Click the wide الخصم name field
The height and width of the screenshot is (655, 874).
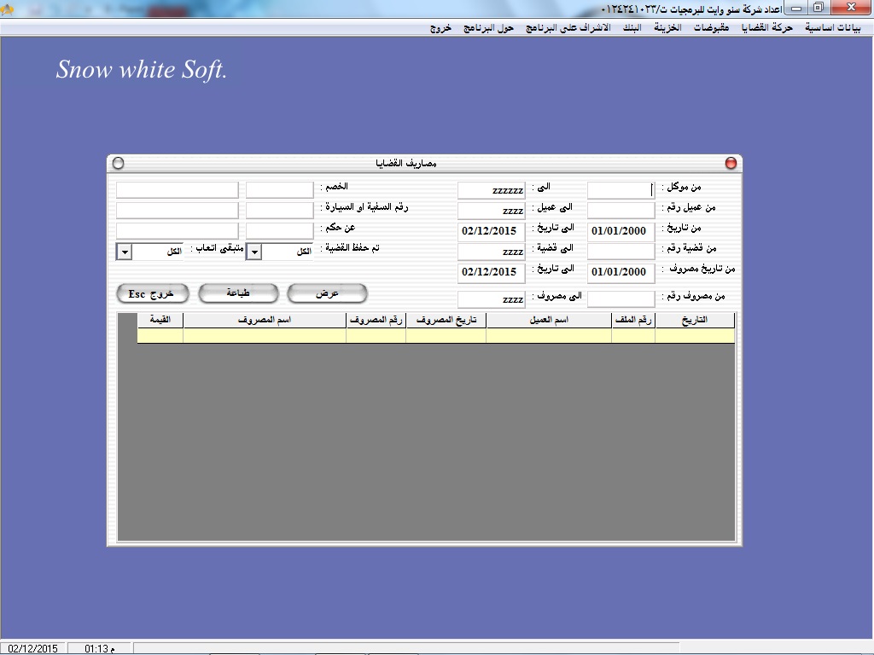[178, 190]
